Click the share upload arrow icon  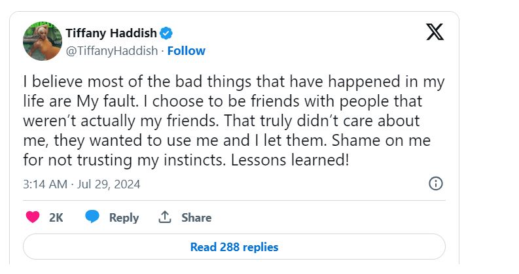(165, 217)
